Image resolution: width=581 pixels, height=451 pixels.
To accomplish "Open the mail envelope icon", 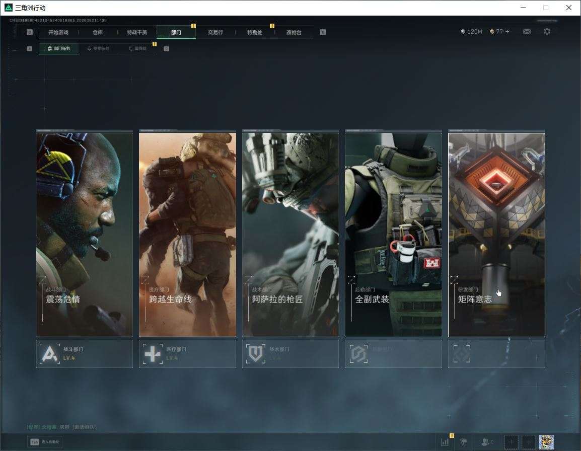I will (x=527, y=32).
